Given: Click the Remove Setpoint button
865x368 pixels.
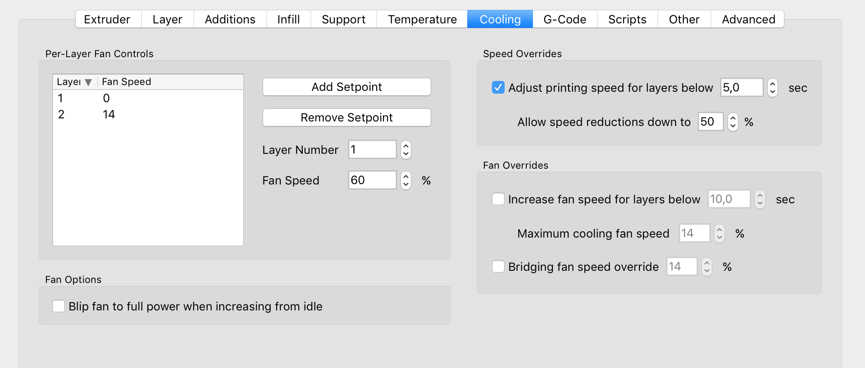Looking at the screenshot, I should 346,117.
